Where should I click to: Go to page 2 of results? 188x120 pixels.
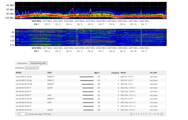136,114
